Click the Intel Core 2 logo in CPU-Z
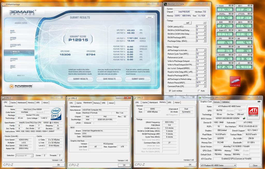The image size is (265, 169). coord(56,114)
